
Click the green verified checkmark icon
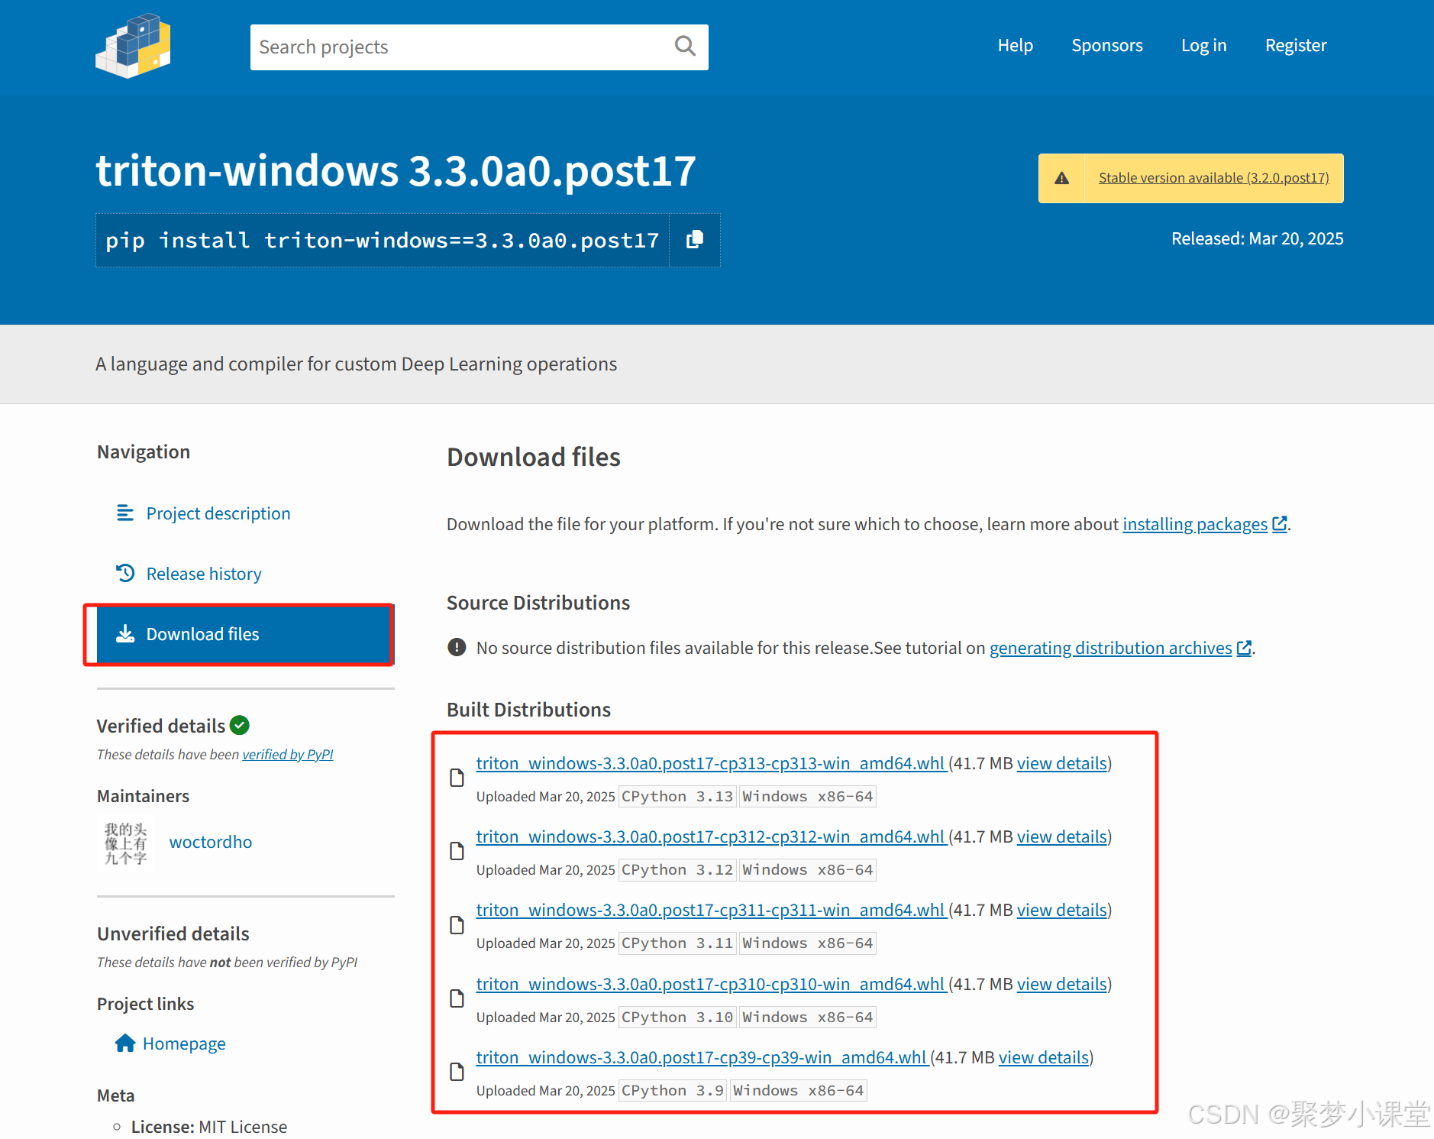[240, 725]
